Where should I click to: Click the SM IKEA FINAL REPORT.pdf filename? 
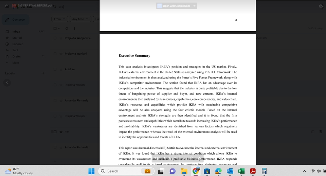pos(35,6)
